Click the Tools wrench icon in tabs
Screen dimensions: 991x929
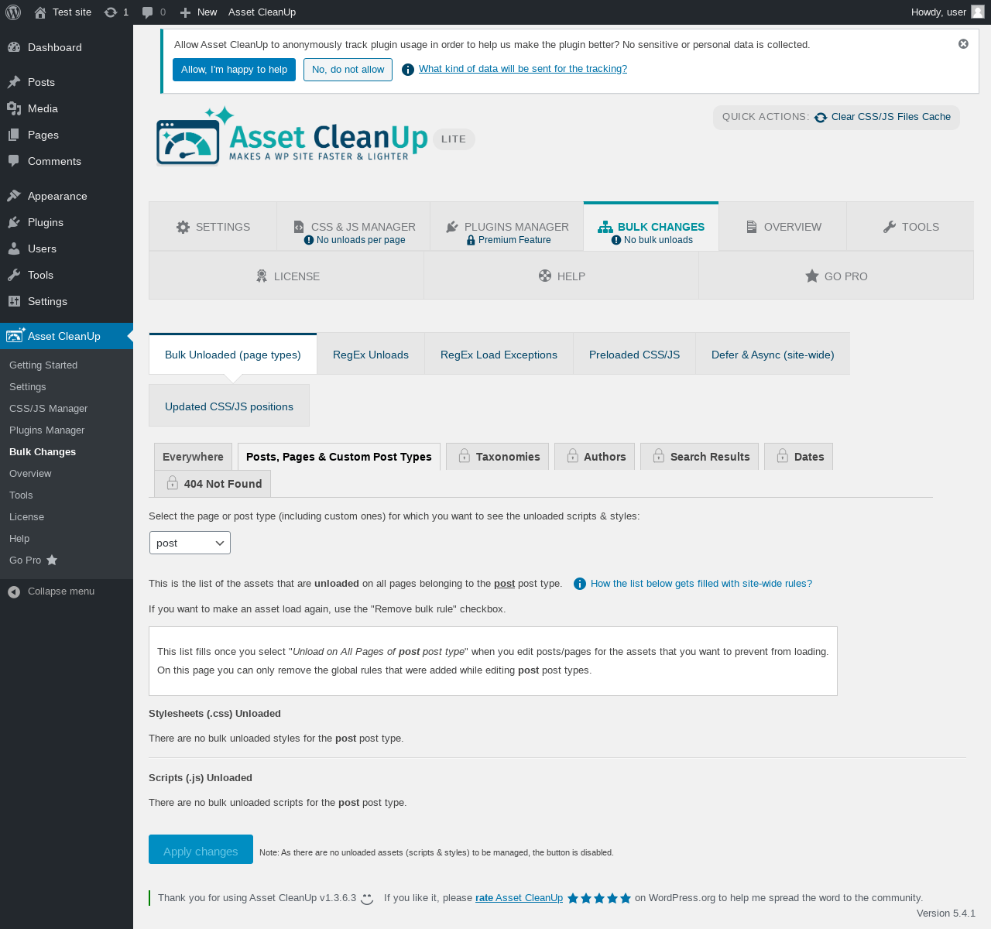[x=890, y=227]
